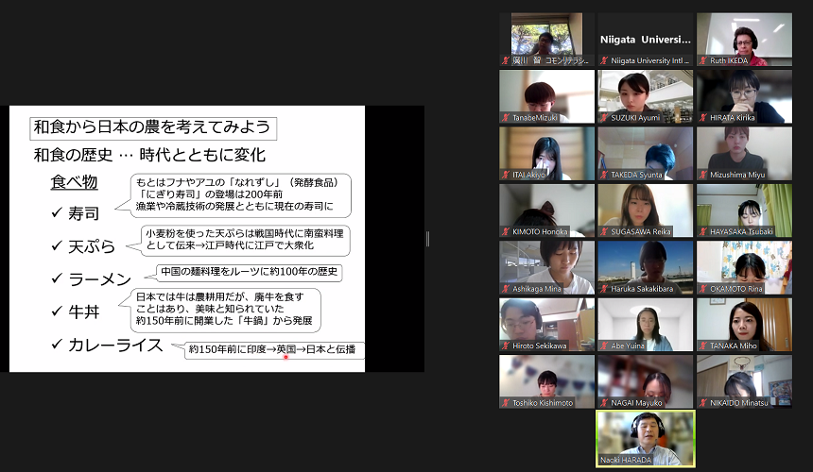Select Abe Yuina's muted microphone icon
813x472 pixels.
coord(604,346)
